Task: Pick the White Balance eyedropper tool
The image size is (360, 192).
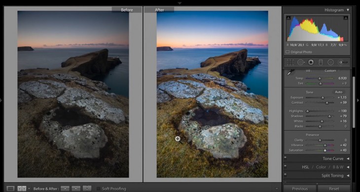Action: click(291, 72)
